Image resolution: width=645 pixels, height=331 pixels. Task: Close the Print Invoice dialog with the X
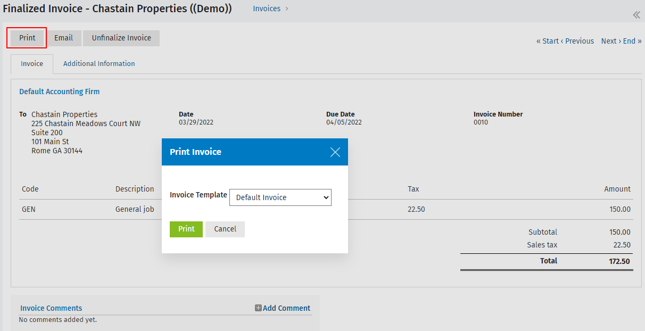pyautogui.click(x=335, y=152)
